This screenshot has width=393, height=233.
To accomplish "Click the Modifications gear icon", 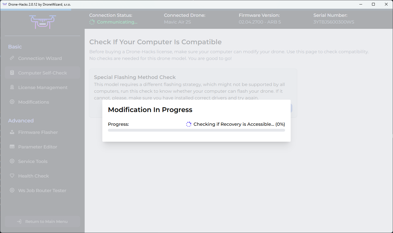I will pos(12,102).
